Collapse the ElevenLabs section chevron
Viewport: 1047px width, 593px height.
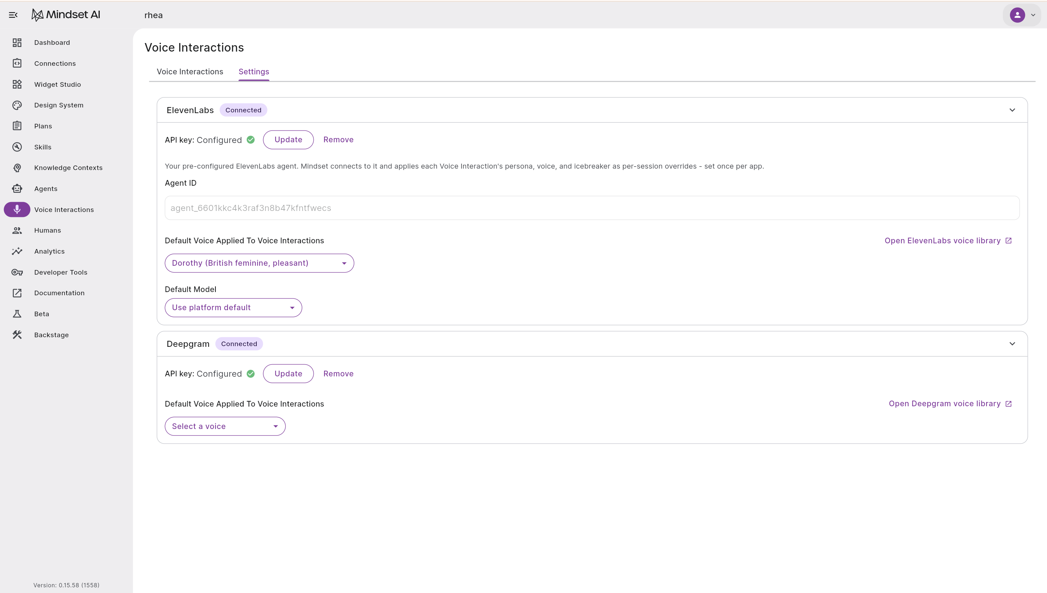[1012, 110]
